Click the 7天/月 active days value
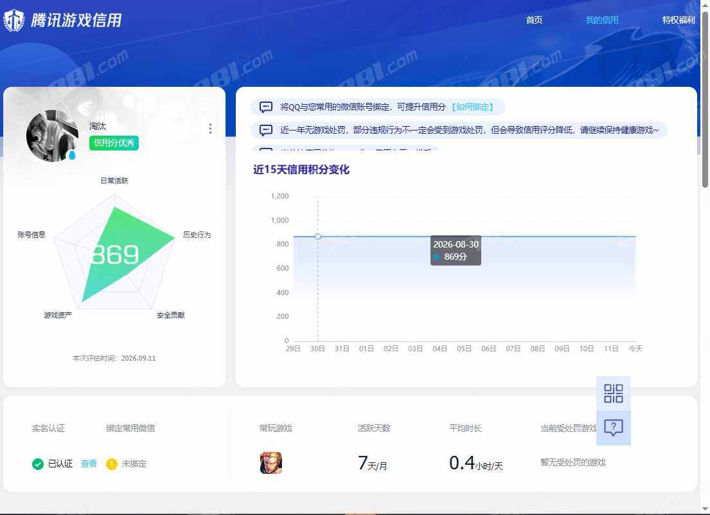This screenshot has height=515, width=710. click(372, 464)
